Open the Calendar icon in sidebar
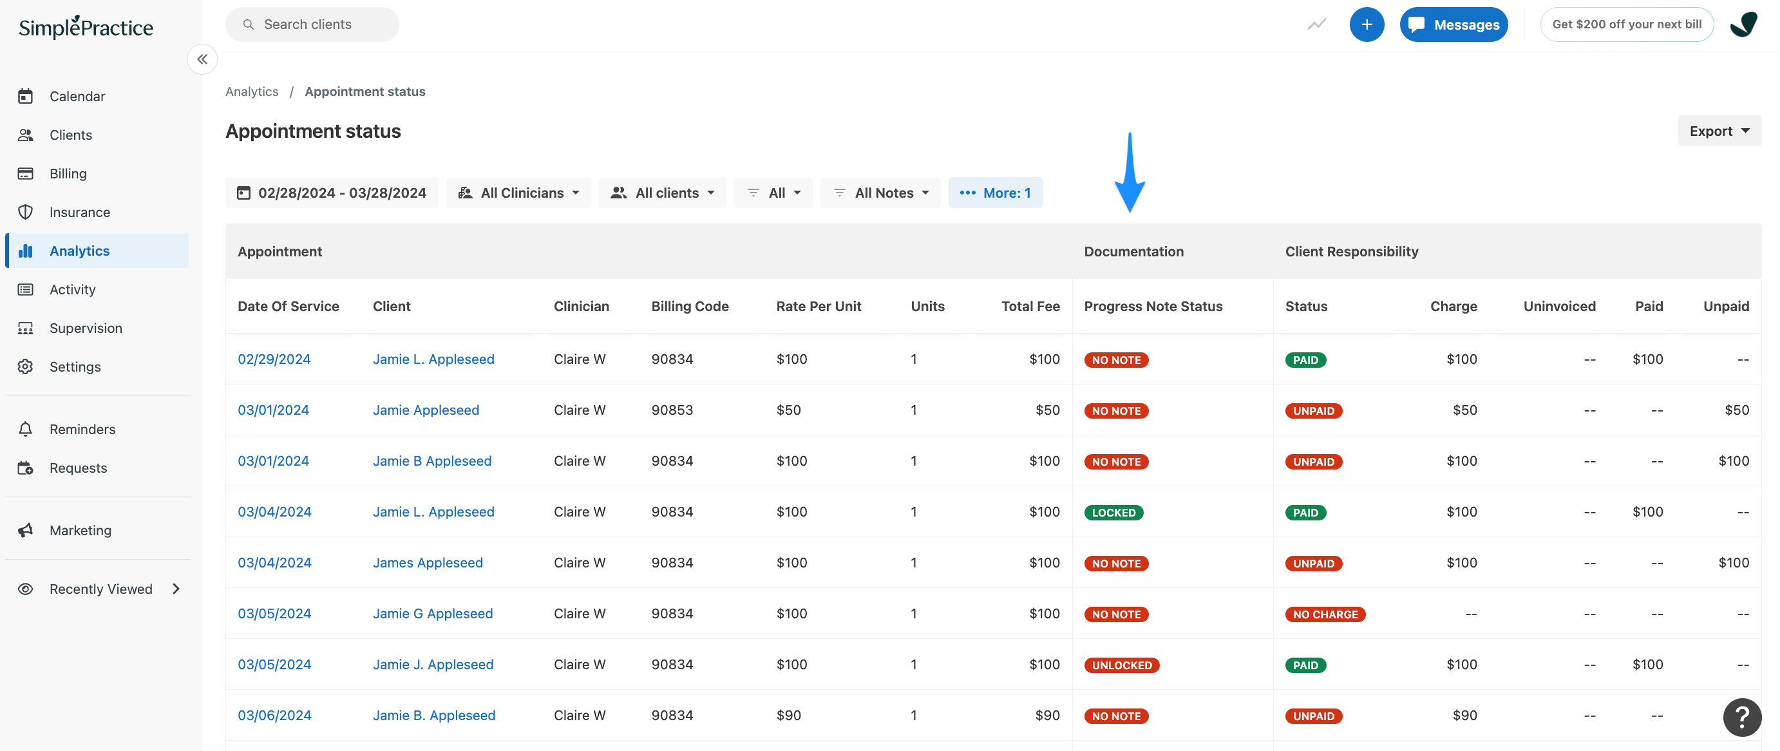 pos(26,96)
